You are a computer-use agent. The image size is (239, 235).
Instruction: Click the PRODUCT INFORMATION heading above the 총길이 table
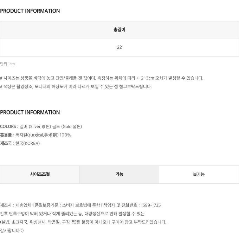(30, 11)
